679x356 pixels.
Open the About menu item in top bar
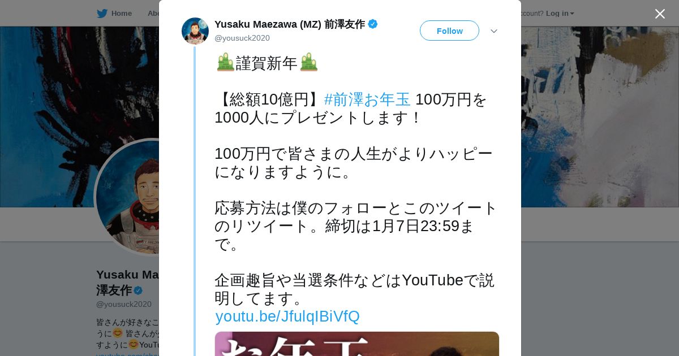[x=153, y=13]
